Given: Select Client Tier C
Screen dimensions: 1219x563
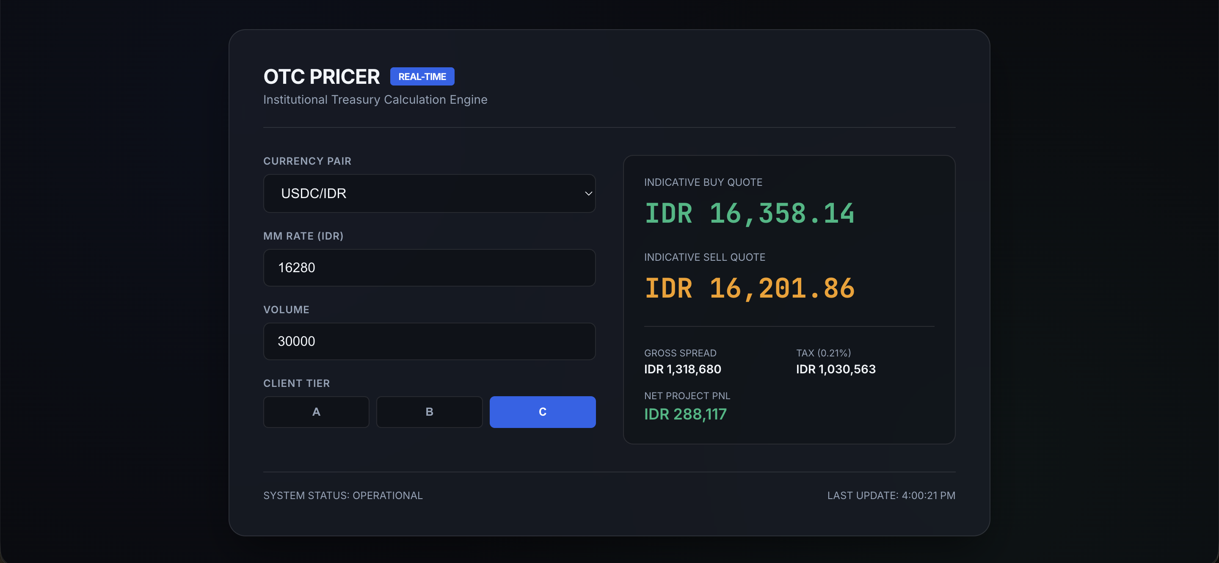Looking at the screenshot, I should point(542,411).
